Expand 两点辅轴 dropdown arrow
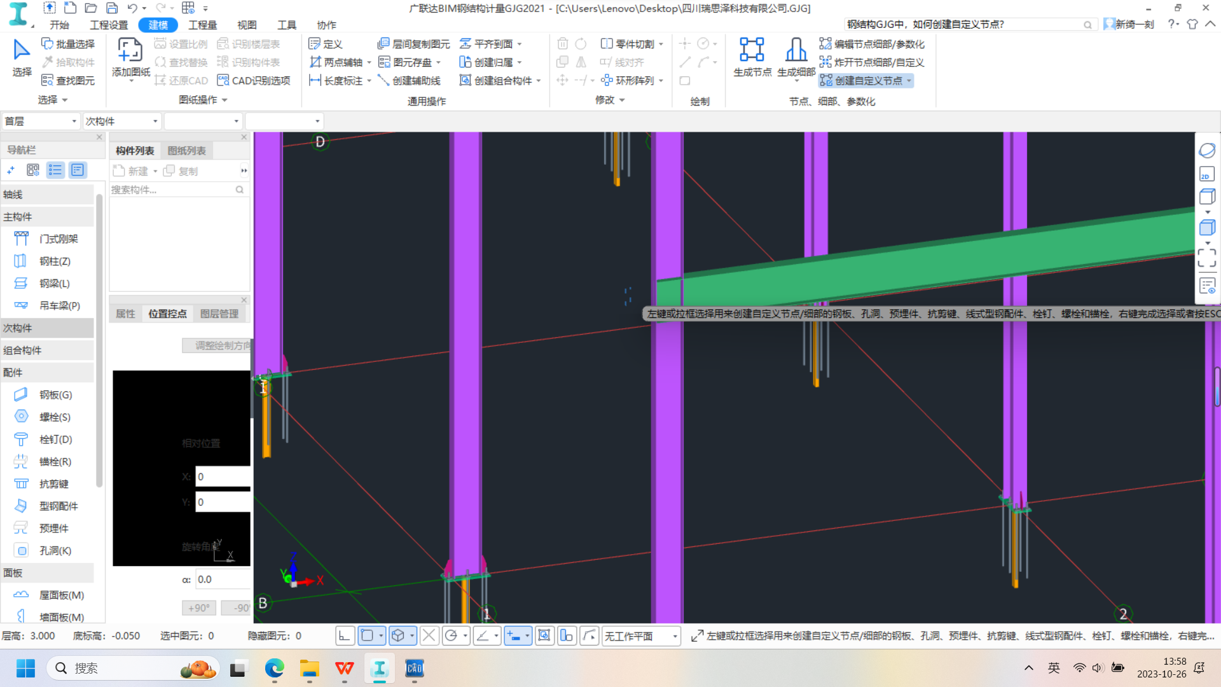1221x687 pixels. pyautogui.click(x=369, y=62)
